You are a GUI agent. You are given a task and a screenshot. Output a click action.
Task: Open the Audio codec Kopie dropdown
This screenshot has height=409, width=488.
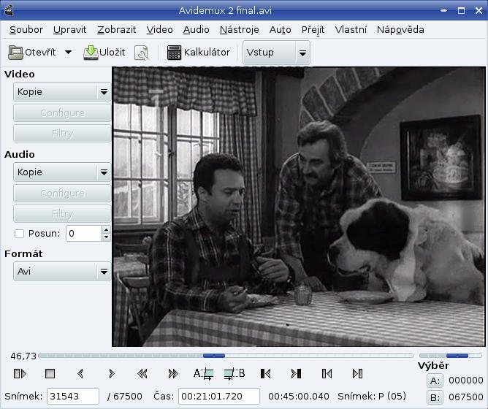tap(62, 172)
